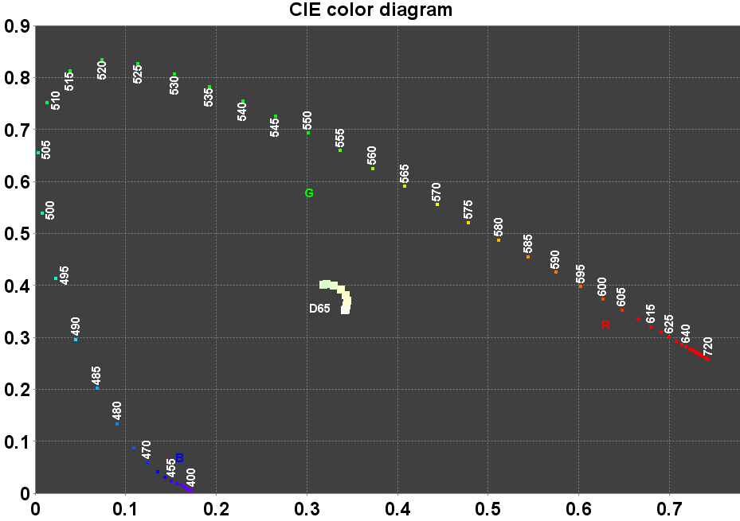Select the 540 wavelength label

[242, 111]
